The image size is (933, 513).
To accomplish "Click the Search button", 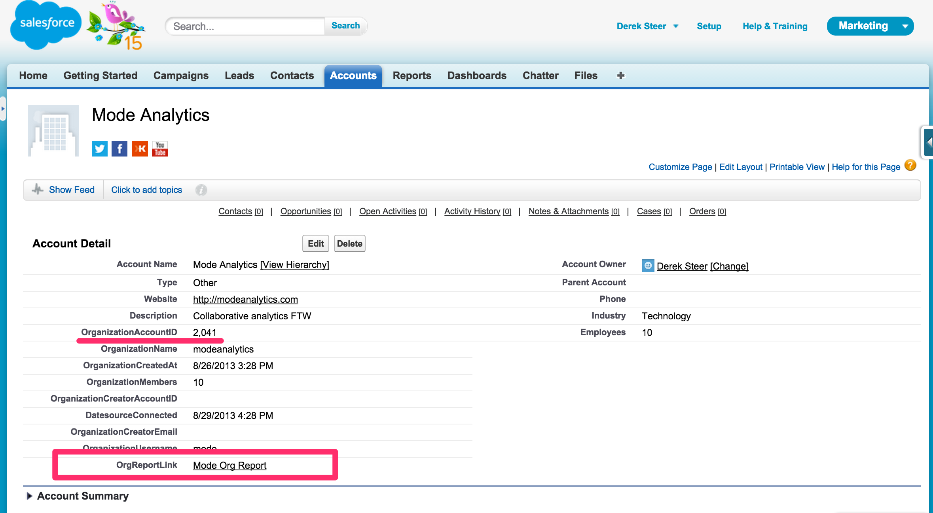I will [346, 26].
